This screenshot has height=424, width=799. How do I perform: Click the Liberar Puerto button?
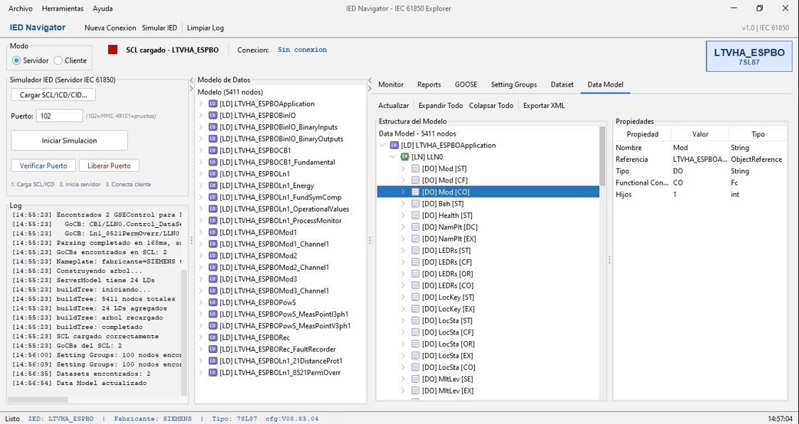pos(109,165)
